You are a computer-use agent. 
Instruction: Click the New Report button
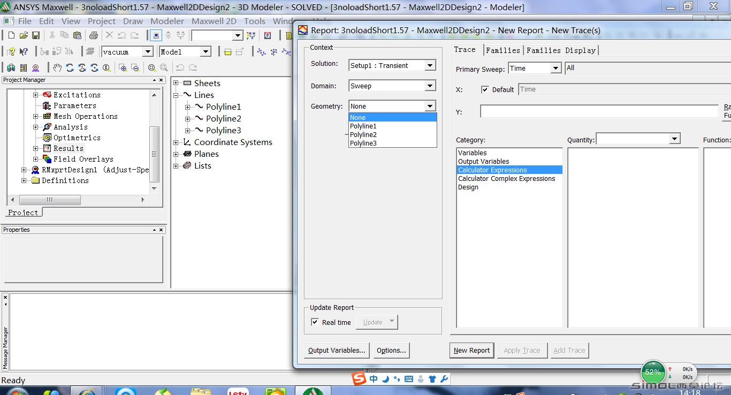[471, 351]
